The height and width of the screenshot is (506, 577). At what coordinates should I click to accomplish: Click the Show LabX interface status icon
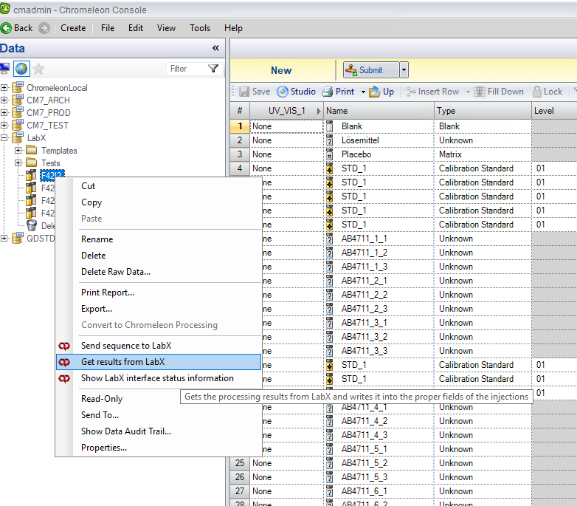coord(64,378)
